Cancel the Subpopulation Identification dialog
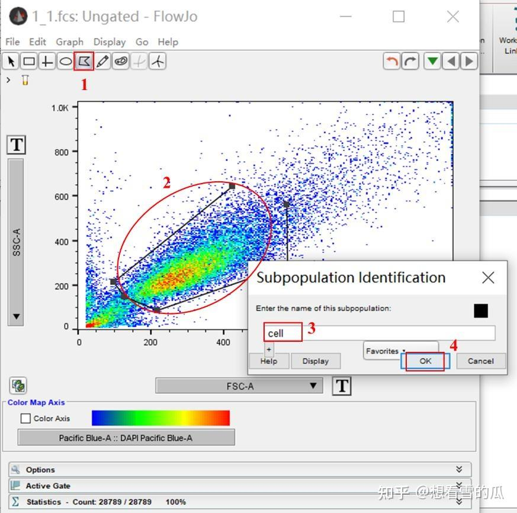 (x=480, y=361)
